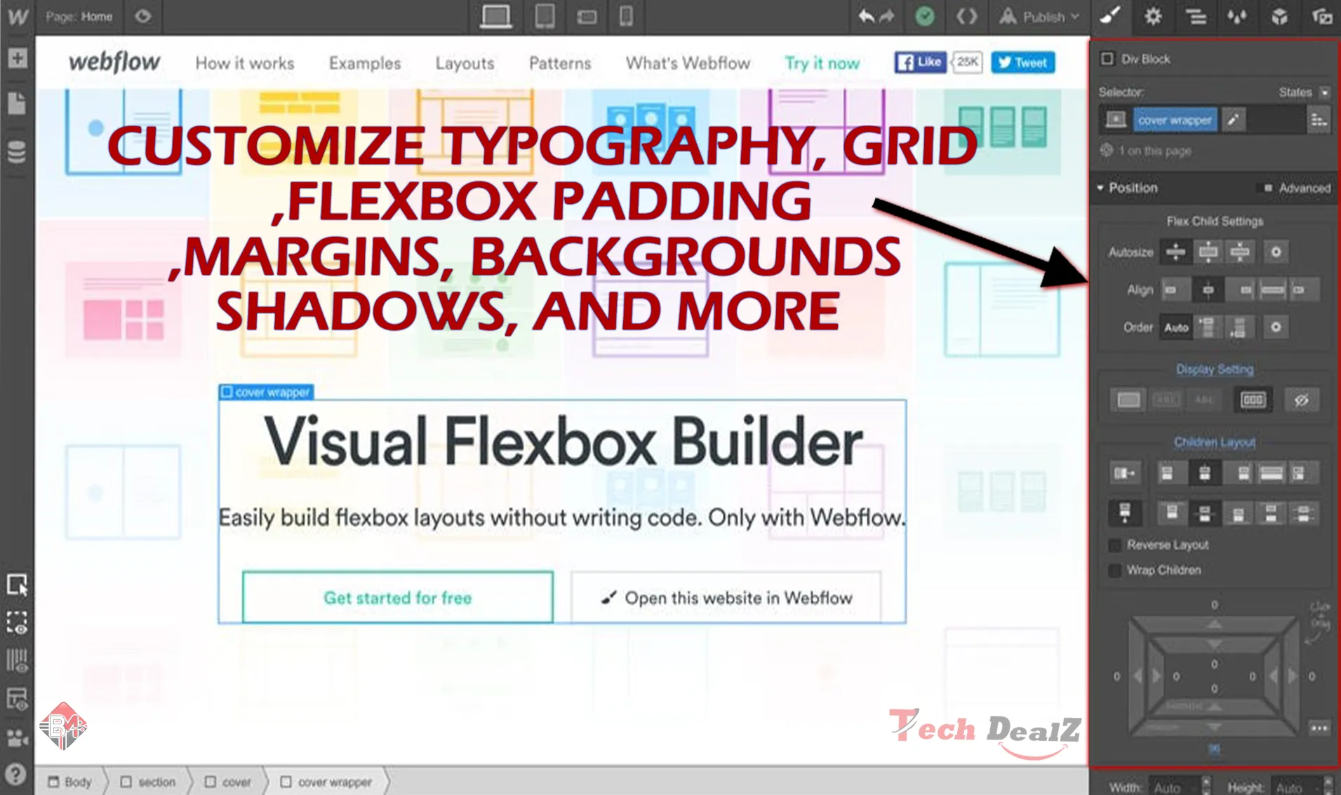Toggle the element select cursor tool in left sidebar
Viewport: 1341px width, 795px height.
click(x=17, y=585)
